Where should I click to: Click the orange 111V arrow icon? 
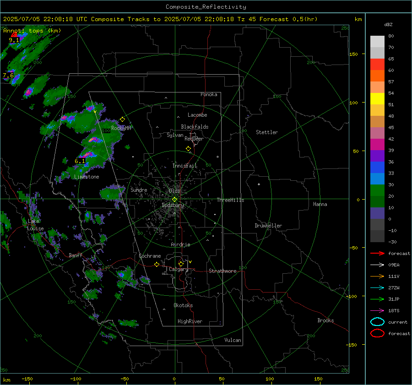coord(377,276)
